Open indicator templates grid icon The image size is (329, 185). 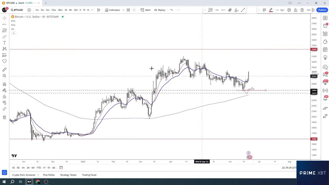[x=128, y=10]
